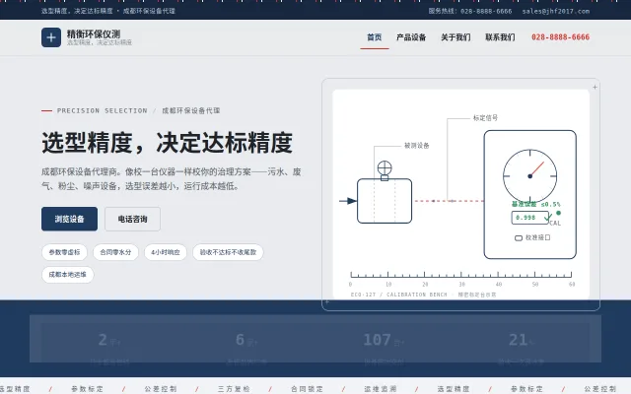Viewport: 631px width, 394px height.
Task: Select the 验收不达标不收尾款 chip
Action: (x=228, y=252)
